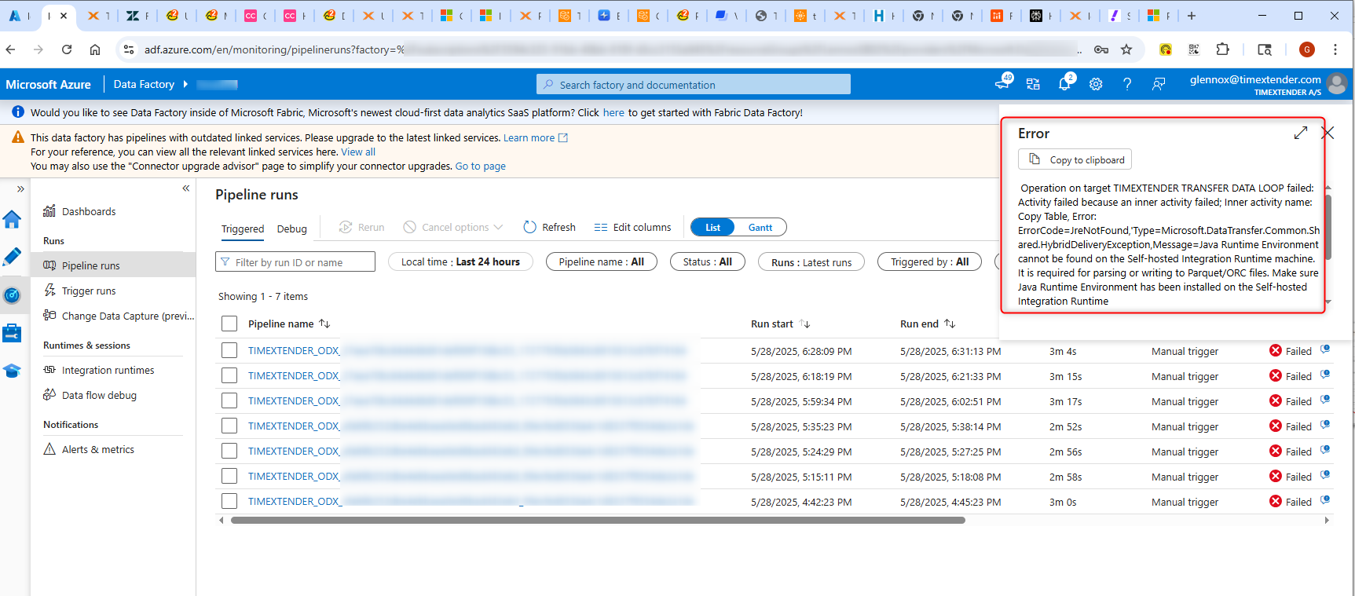Go to the browser home page

[x=95, y=49]
